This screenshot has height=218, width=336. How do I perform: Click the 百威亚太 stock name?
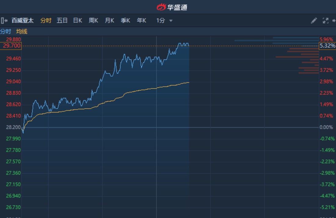(23, 21)
